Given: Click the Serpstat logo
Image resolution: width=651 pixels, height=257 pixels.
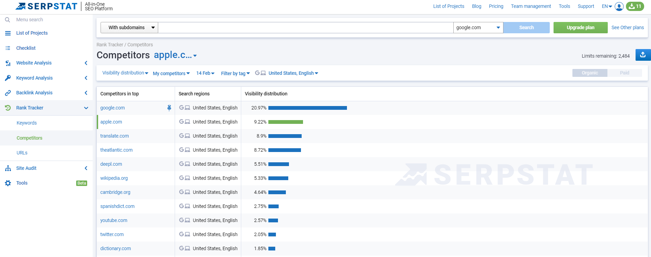Looking at the screenshot, I should click(x=46, y=6).
